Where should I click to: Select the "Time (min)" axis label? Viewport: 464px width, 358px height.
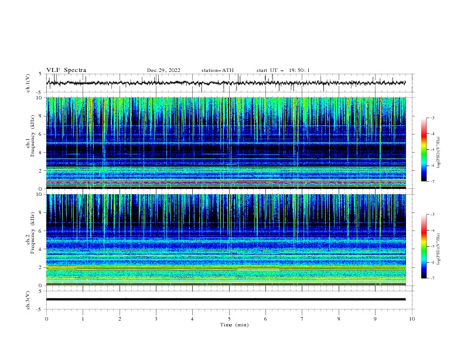point(234,325)
